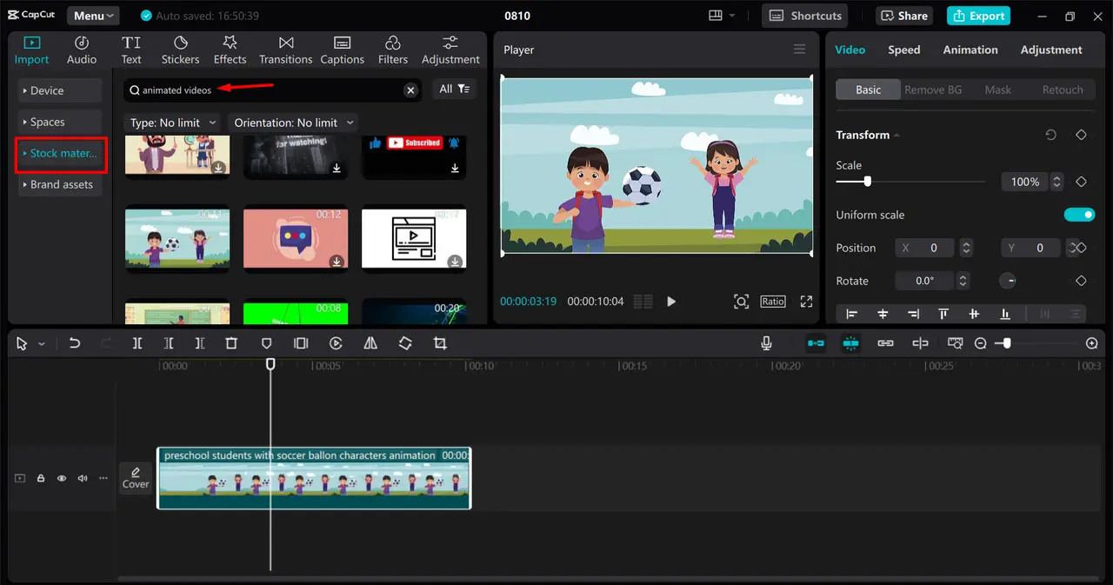The height and width of the screenshot is (585, 1113).
Task: Click the Export button
Action: pyautogui.click(x=977, y=16)
